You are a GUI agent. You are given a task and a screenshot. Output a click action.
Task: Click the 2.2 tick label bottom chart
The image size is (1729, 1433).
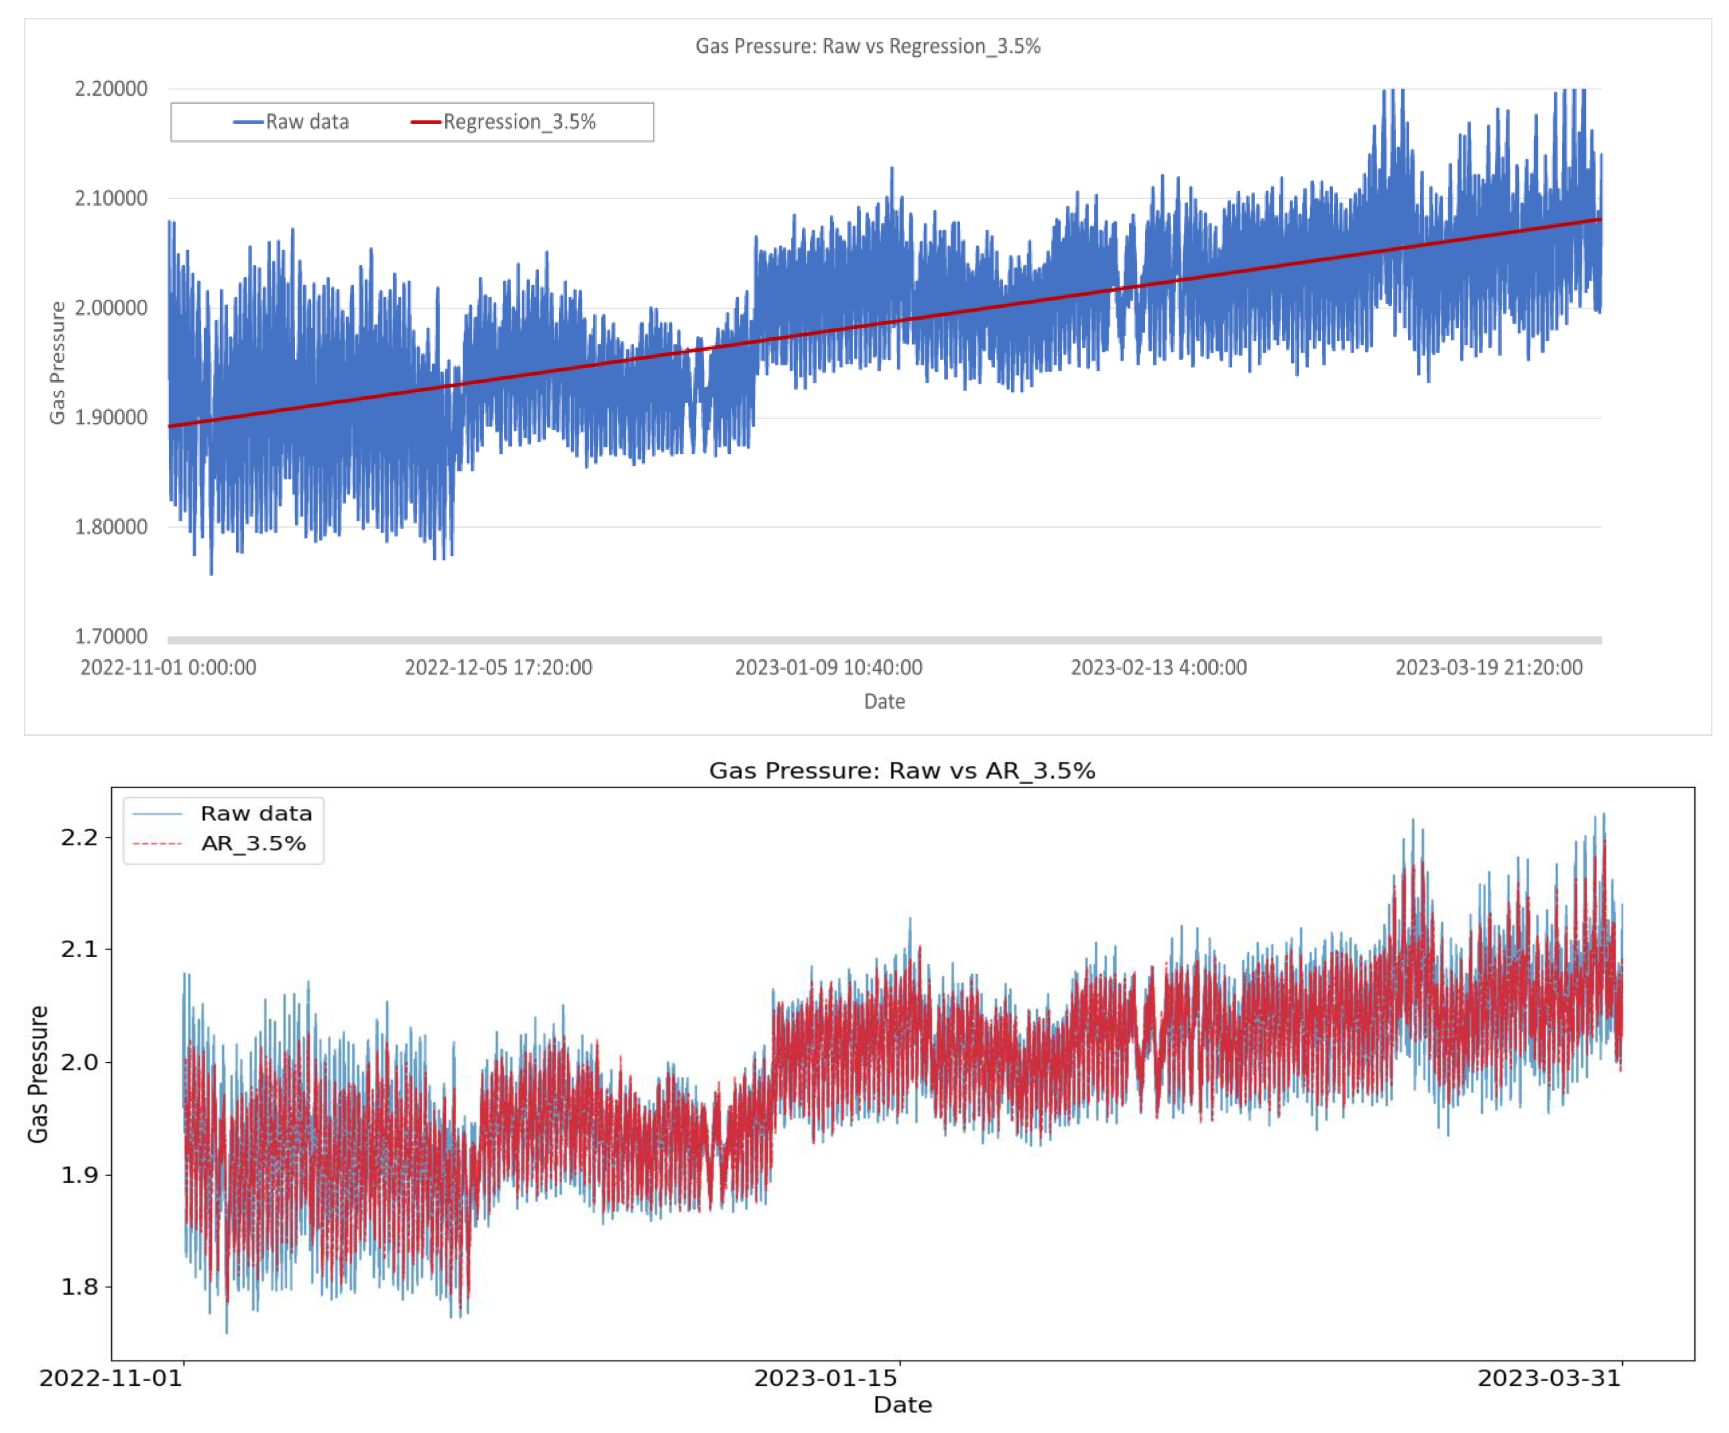pos(79,838)
